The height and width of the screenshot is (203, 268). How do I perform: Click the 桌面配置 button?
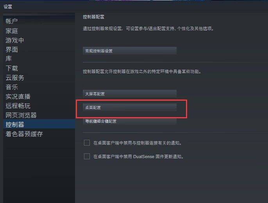tap(130, 107)
